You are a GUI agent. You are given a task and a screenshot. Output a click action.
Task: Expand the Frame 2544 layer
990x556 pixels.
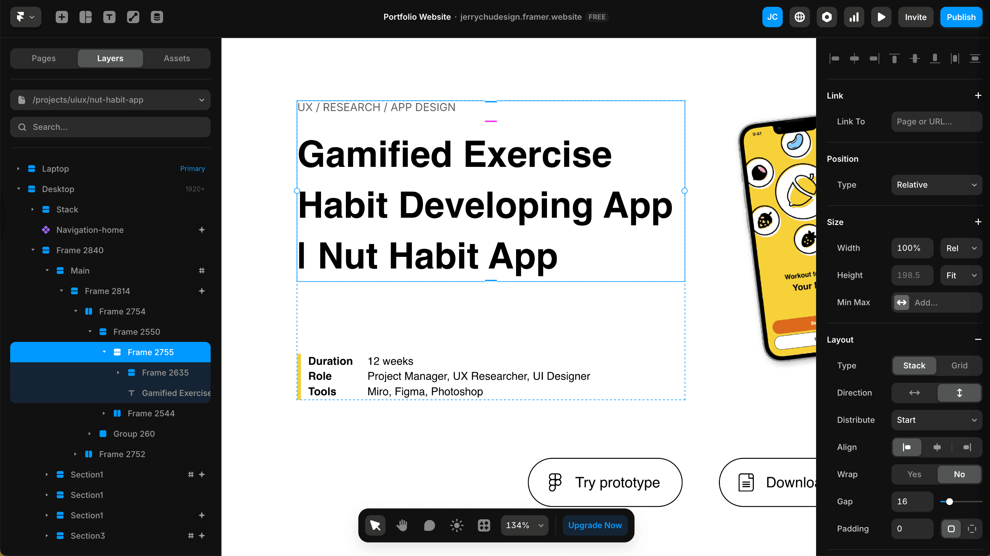pyautogui.click(x=104, y=413)
